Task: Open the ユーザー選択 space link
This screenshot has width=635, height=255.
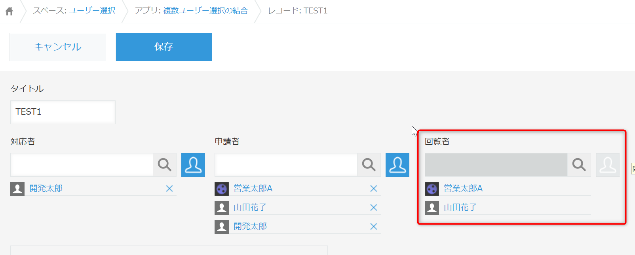Action: pyautogui.click(x=92, y=11)
